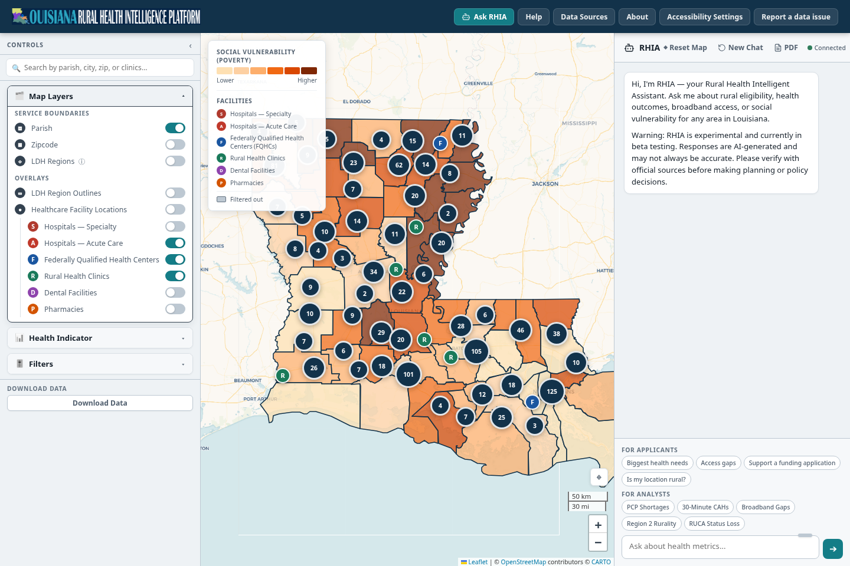Click the LDH Regions info icon
The height and width of the screenshot is (566, 850).
(x=82, y=162)
